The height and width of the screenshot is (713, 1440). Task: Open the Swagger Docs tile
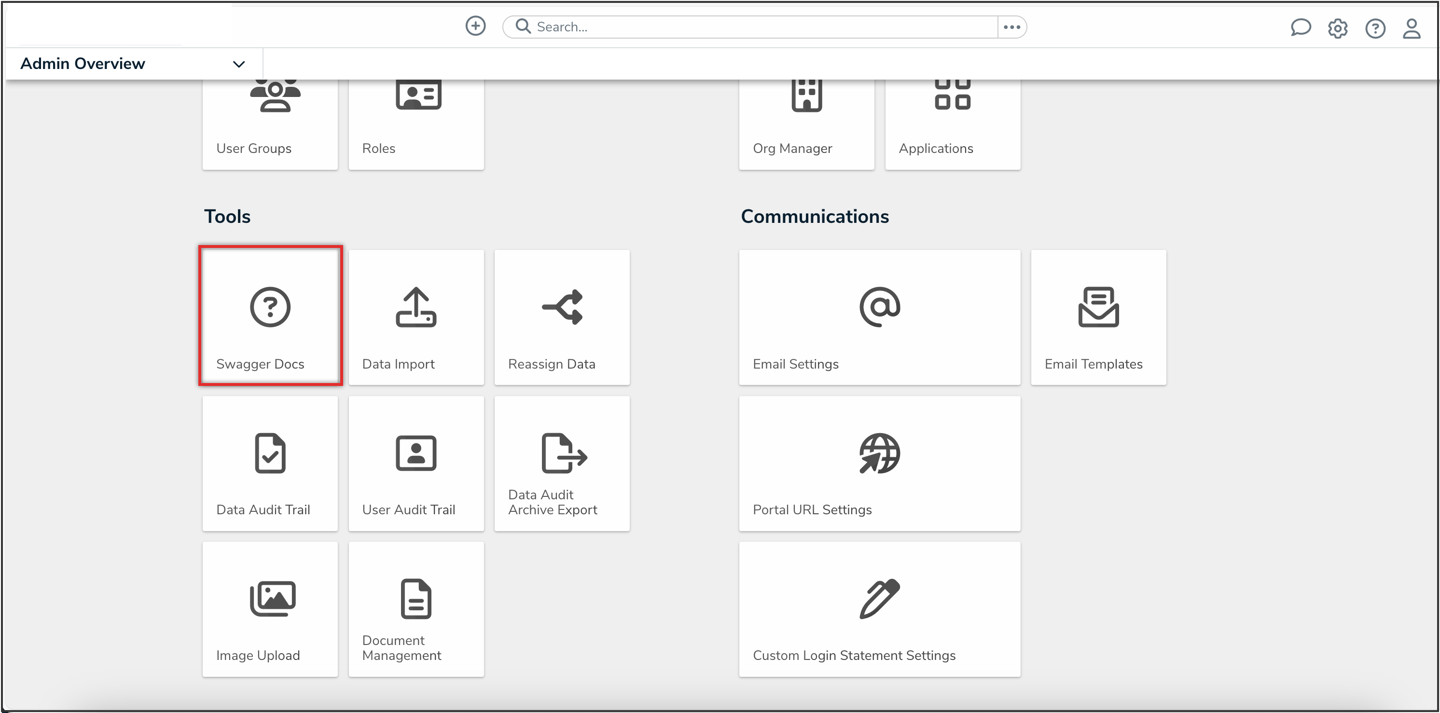[270, 316]
